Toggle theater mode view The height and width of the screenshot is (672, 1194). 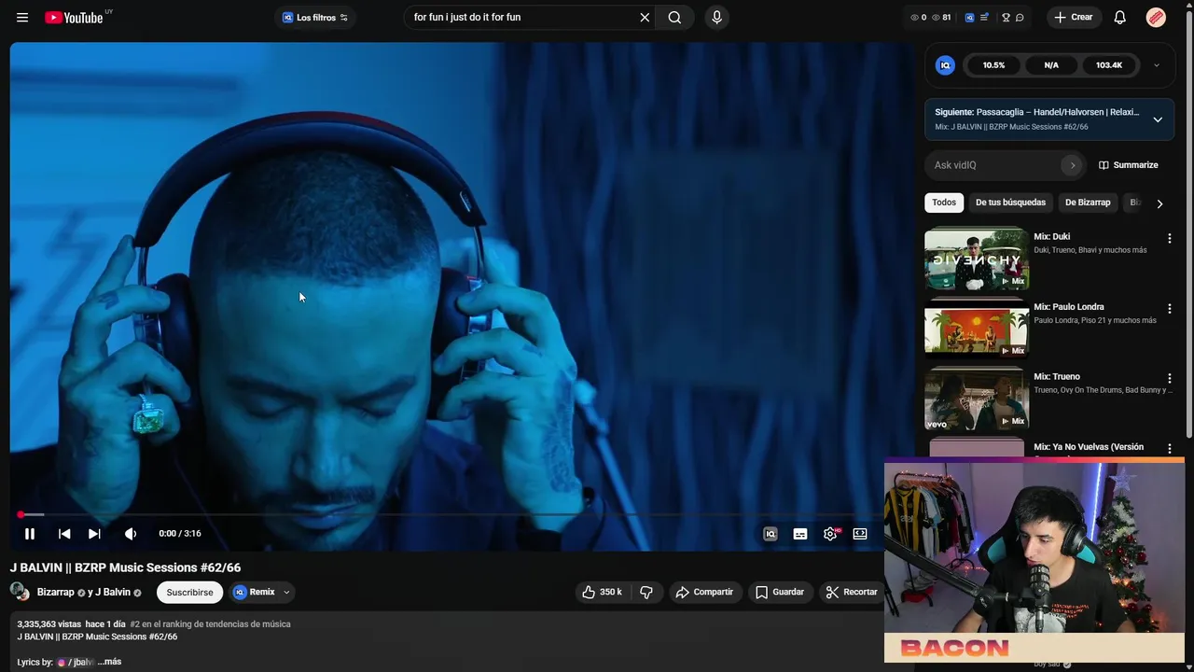[860, 534]
